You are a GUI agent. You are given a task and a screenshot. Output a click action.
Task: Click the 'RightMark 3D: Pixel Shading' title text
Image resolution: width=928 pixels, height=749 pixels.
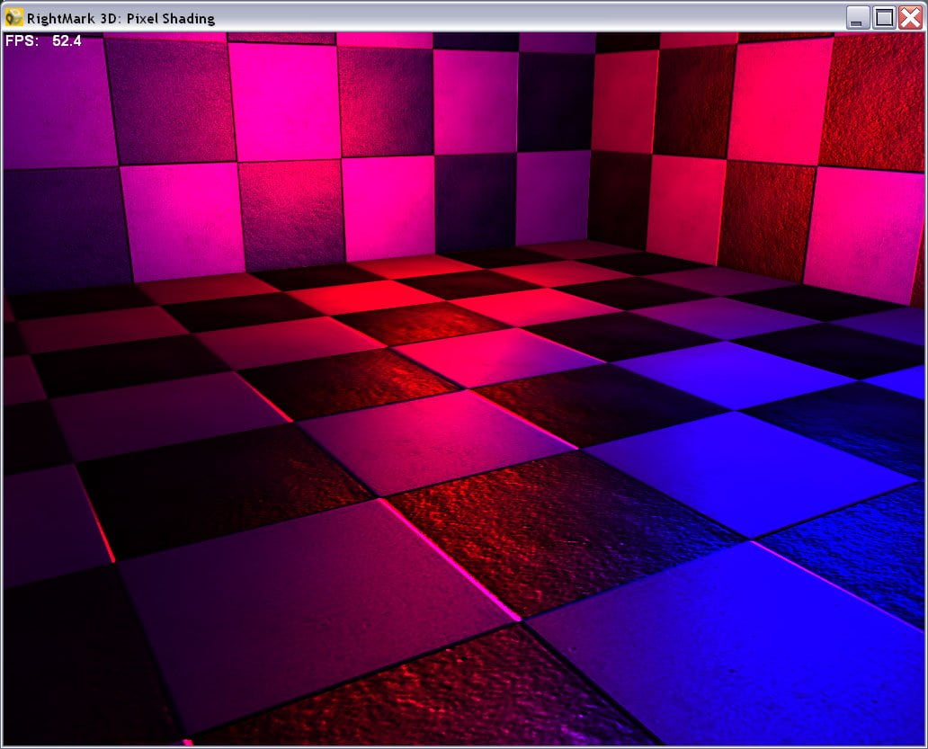pyautogui.click(x=120, y=18)
